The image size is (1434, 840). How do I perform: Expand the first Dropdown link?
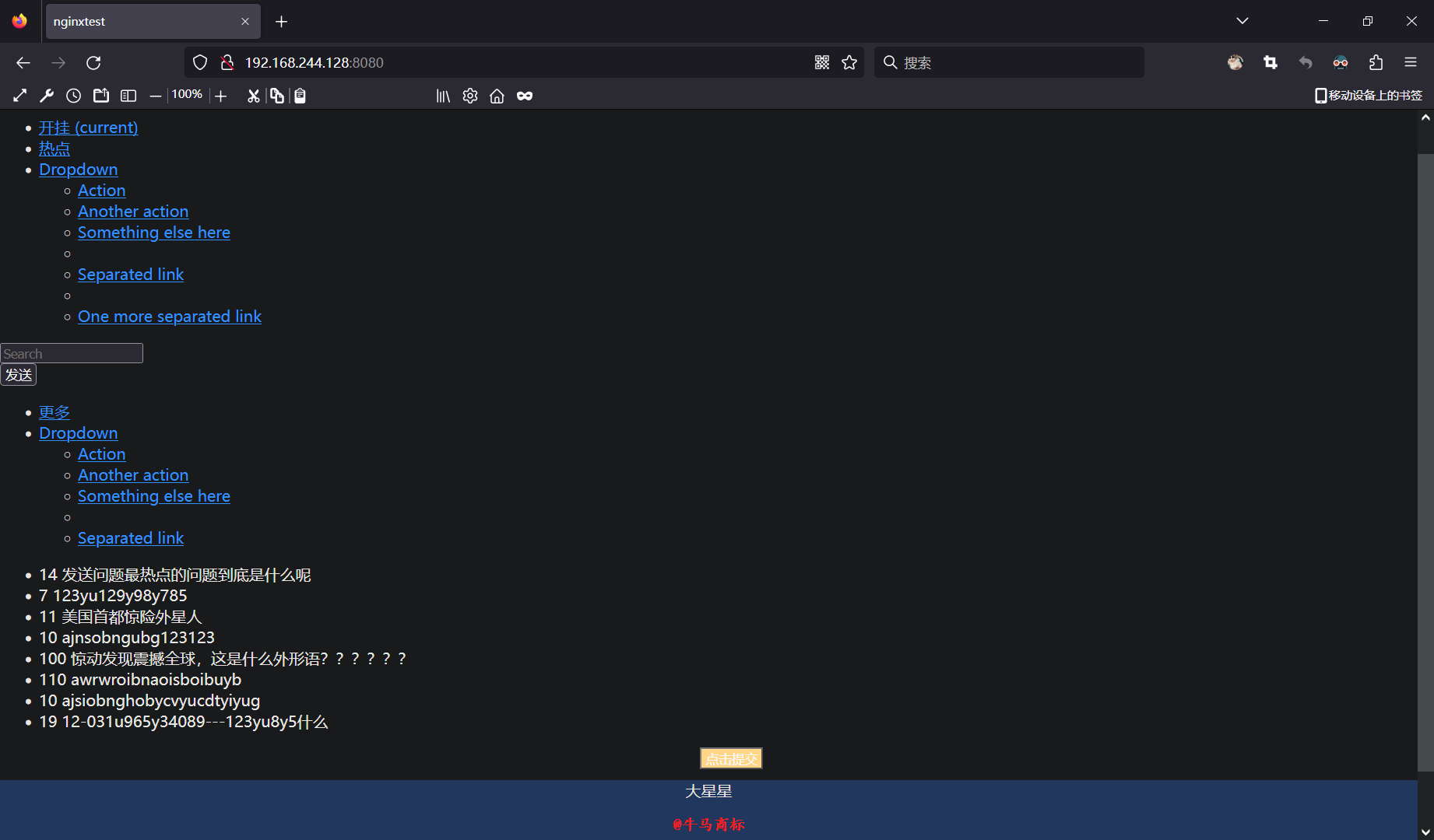pos(79,170)
